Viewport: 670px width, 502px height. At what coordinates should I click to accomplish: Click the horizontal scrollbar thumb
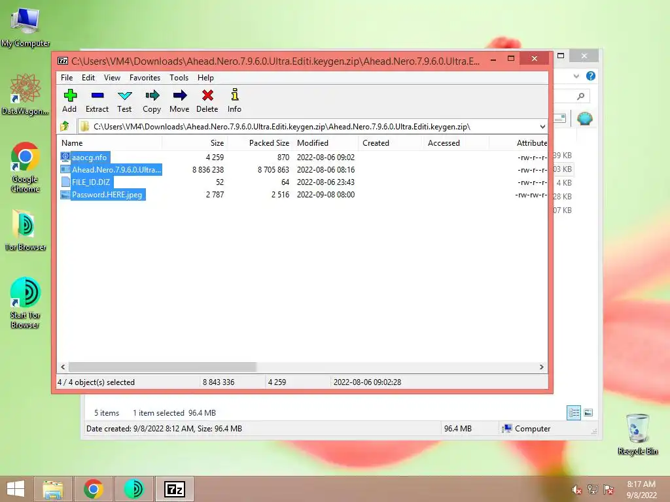pyautogui.click(x=162, y=367)
